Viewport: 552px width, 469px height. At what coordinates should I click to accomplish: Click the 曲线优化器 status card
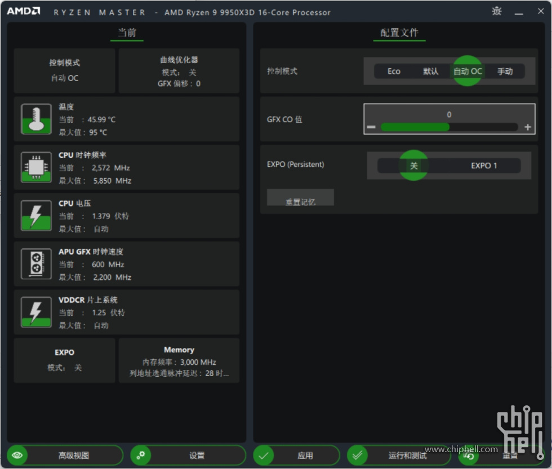(x=179, y=70)
